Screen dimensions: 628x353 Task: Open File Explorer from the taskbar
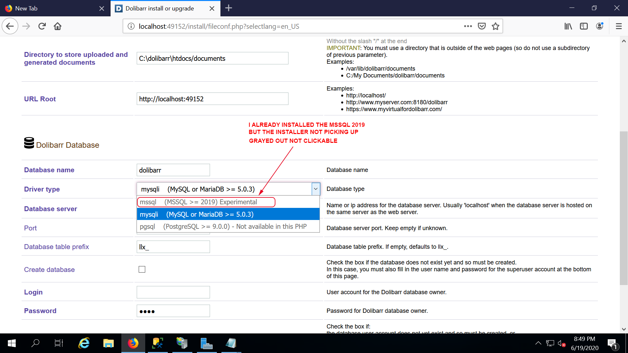(x=108, y=343)
